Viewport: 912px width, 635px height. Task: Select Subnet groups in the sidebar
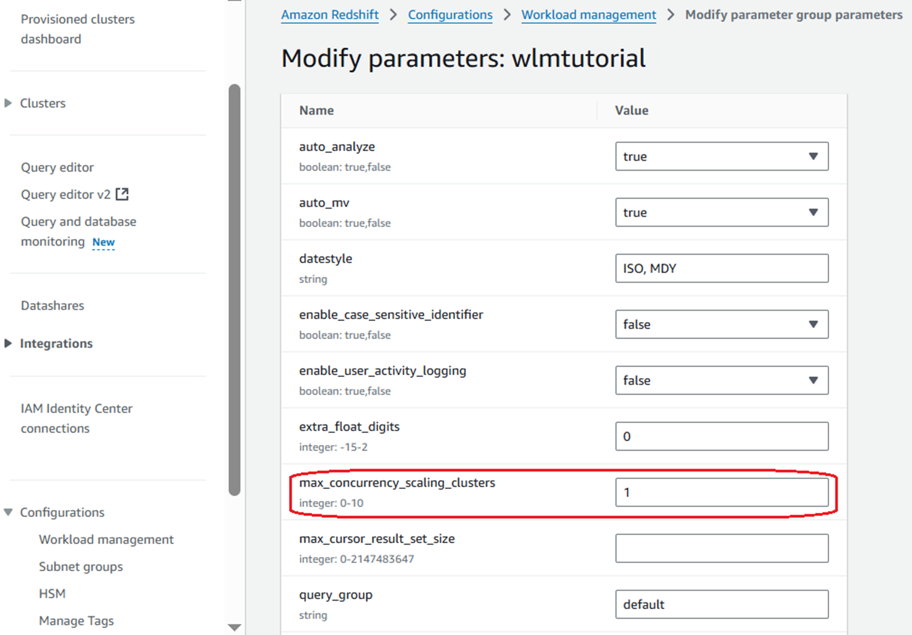point(81,566)
